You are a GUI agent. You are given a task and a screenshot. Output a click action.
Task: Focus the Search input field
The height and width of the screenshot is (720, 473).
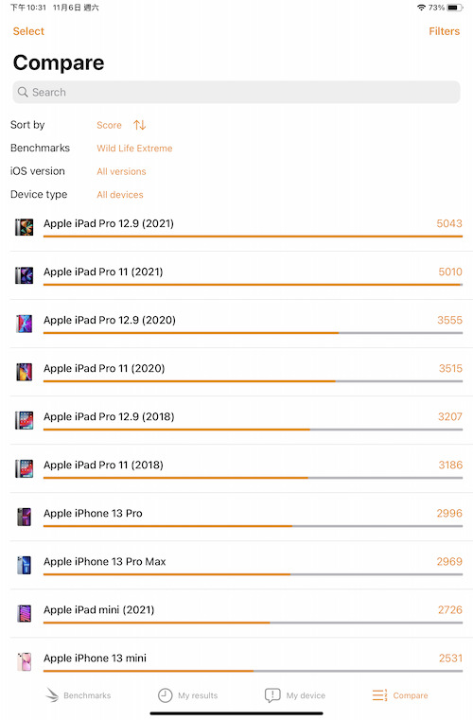236,92
